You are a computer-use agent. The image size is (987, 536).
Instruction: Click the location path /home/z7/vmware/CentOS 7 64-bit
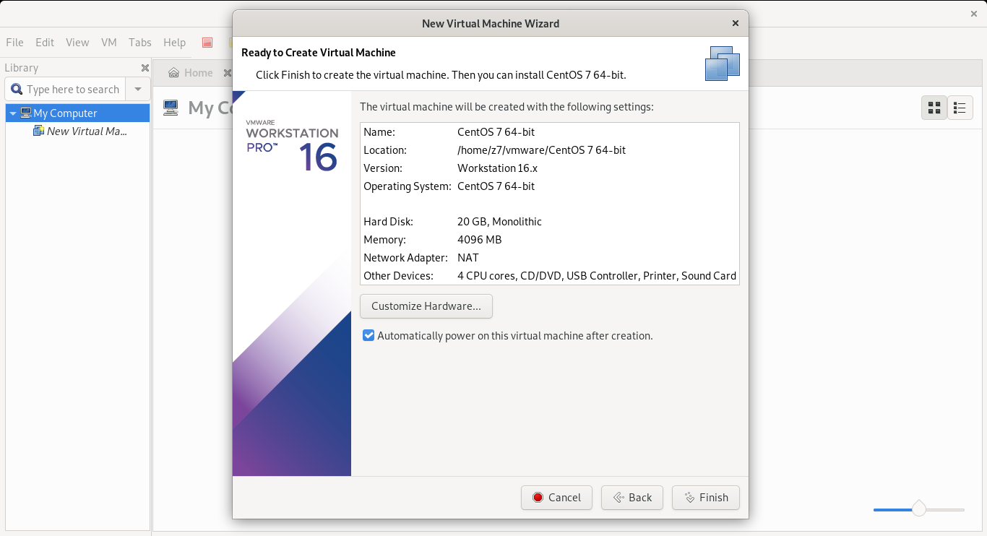tap(541, 150)
